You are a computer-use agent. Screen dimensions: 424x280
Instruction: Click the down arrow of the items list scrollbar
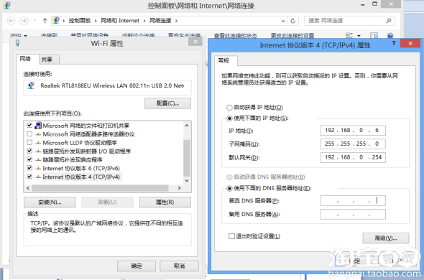point(187,180)
